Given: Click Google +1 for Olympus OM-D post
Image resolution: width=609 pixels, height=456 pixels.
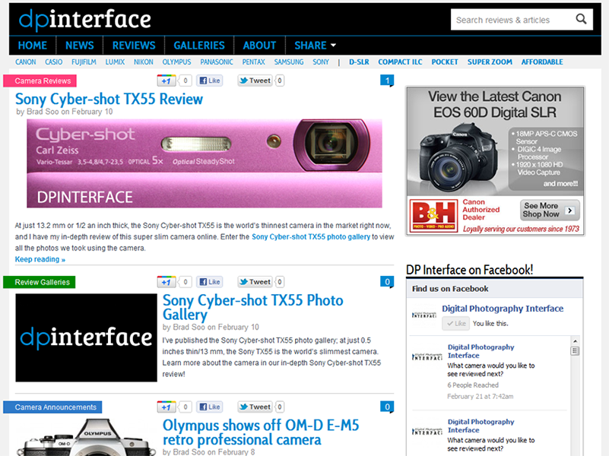Looking at the screenshot, I should point(167,407).
